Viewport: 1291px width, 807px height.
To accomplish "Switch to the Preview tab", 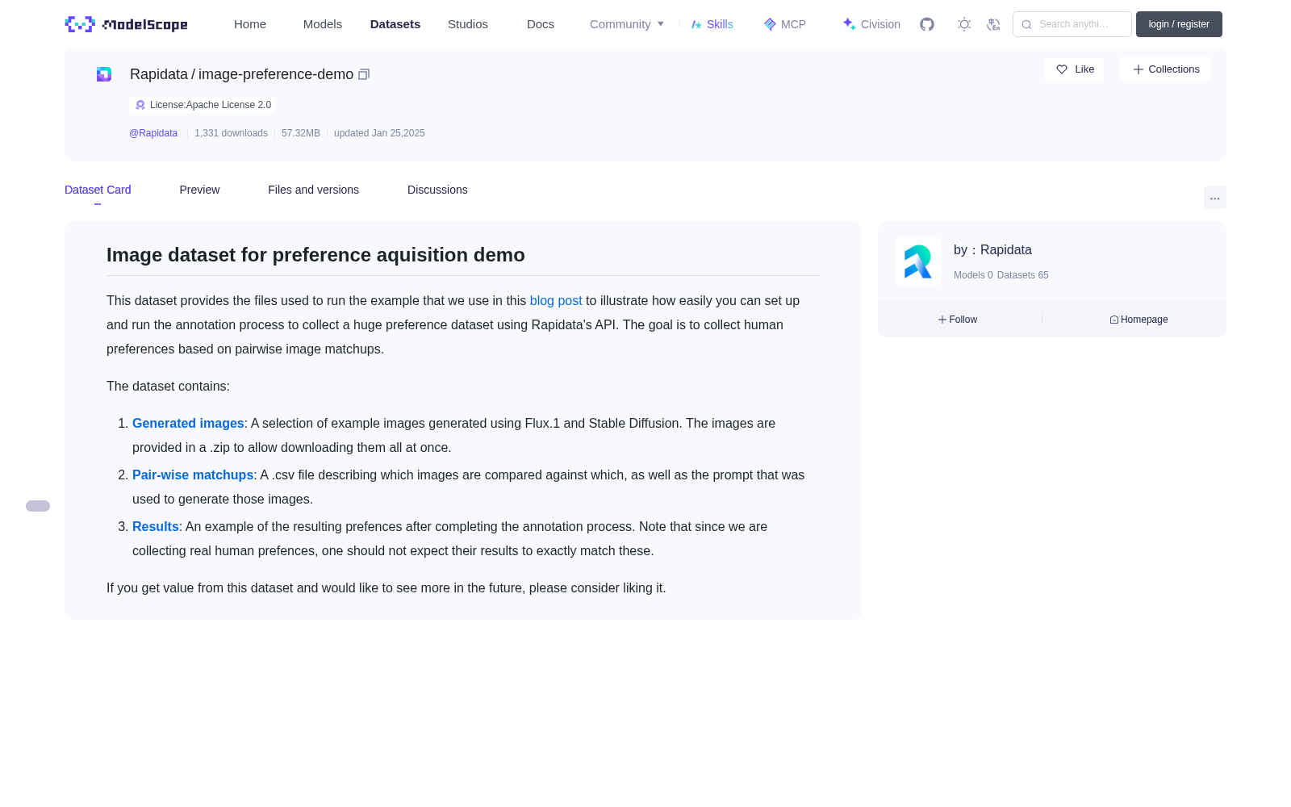I will pos(199,190).
